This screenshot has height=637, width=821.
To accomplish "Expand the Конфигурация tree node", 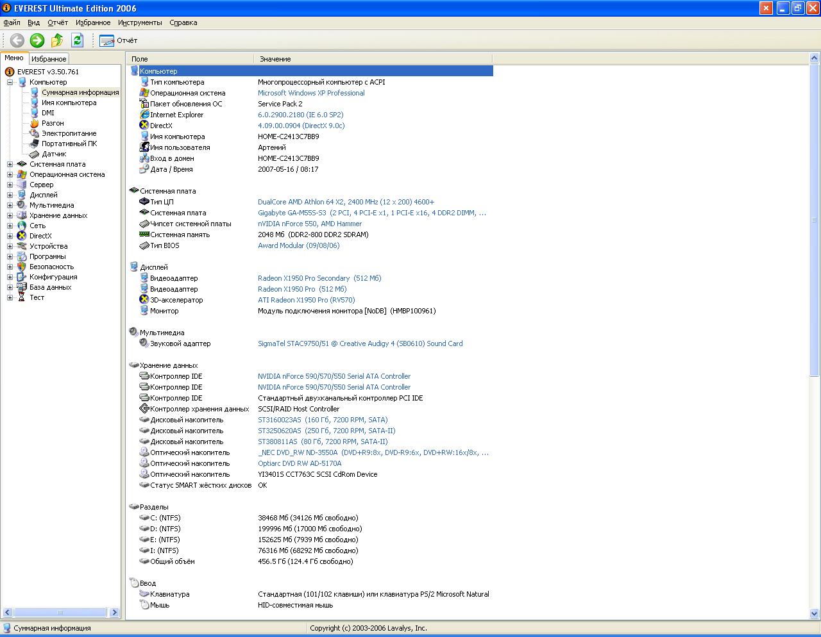I will (10, 277).
